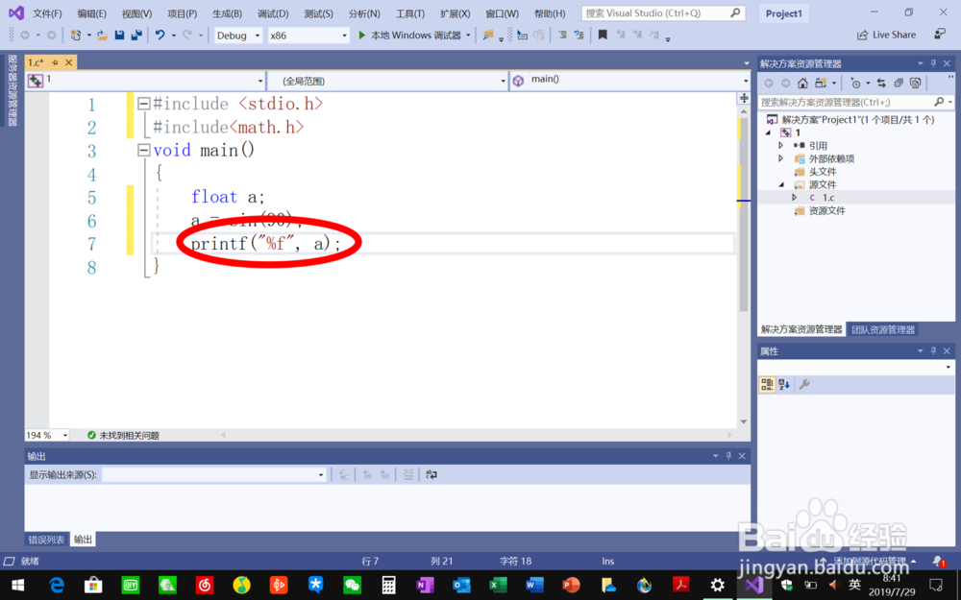
Task: Open the 文件(F) menu
Action: click(x=46, y=13)
